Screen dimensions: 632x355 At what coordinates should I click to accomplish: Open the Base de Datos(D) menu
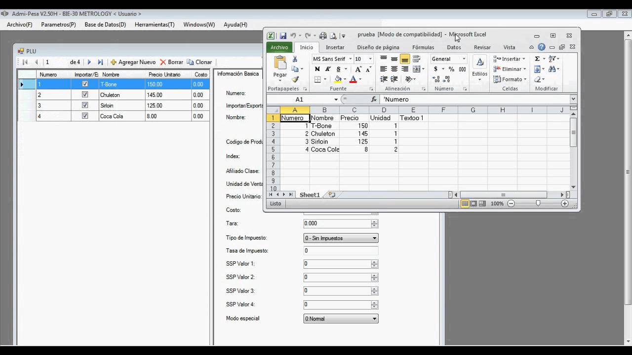point(105,24)
